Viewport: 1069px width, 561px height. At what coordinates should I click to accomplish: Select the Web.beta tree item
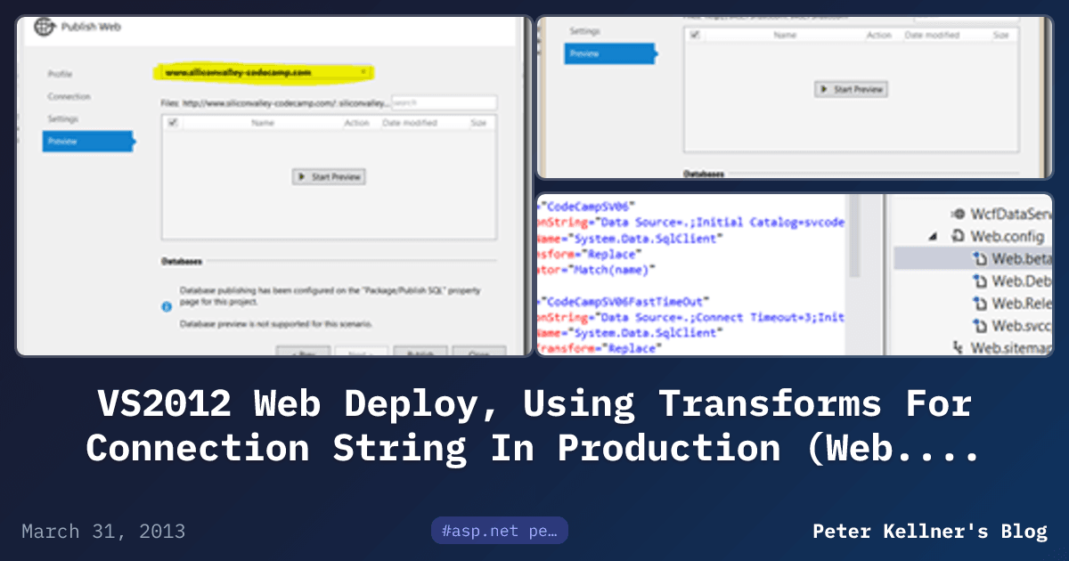point(973,259)
